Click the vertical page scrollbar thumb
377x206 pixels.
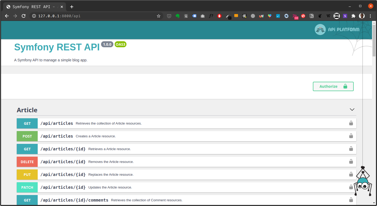tap(374, 39)
